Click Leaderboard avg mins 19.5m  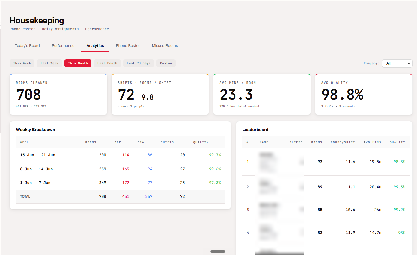(375, 162)
